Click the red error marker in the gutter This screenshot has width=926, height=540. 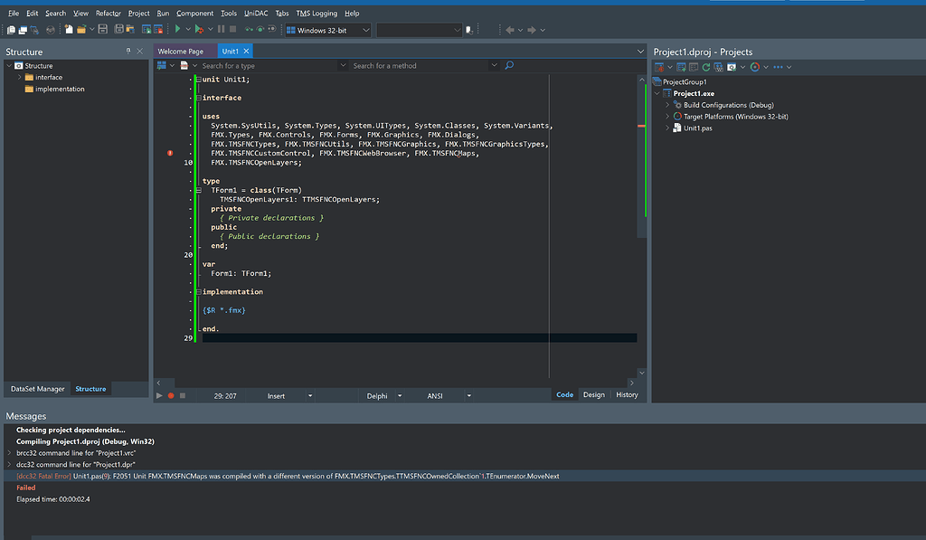pos(170,153)
